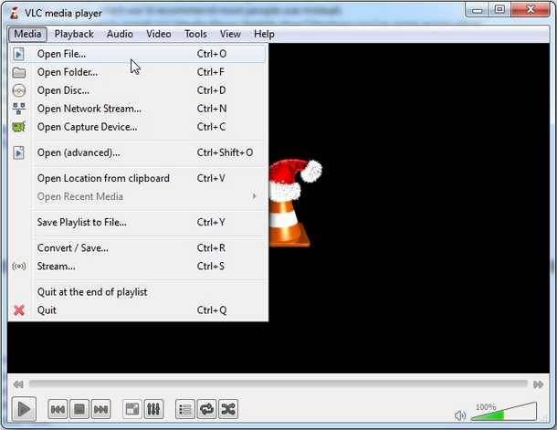557x430 pixels.
Task: Click the Santa hat cone logo
Action: tap(295, 203)
